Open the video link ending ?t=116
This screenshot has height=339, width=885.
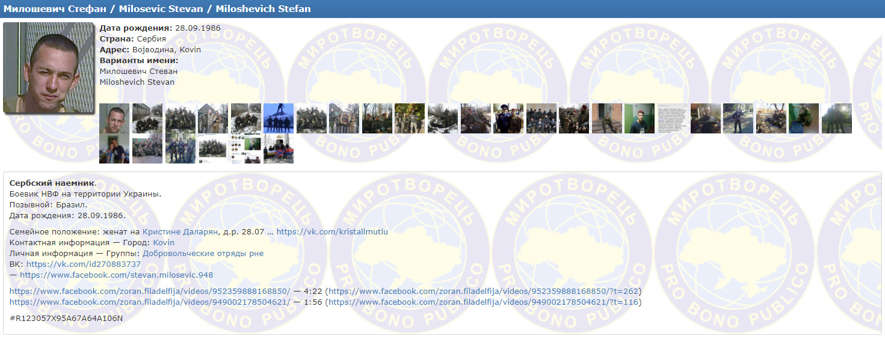pos(483,302)
